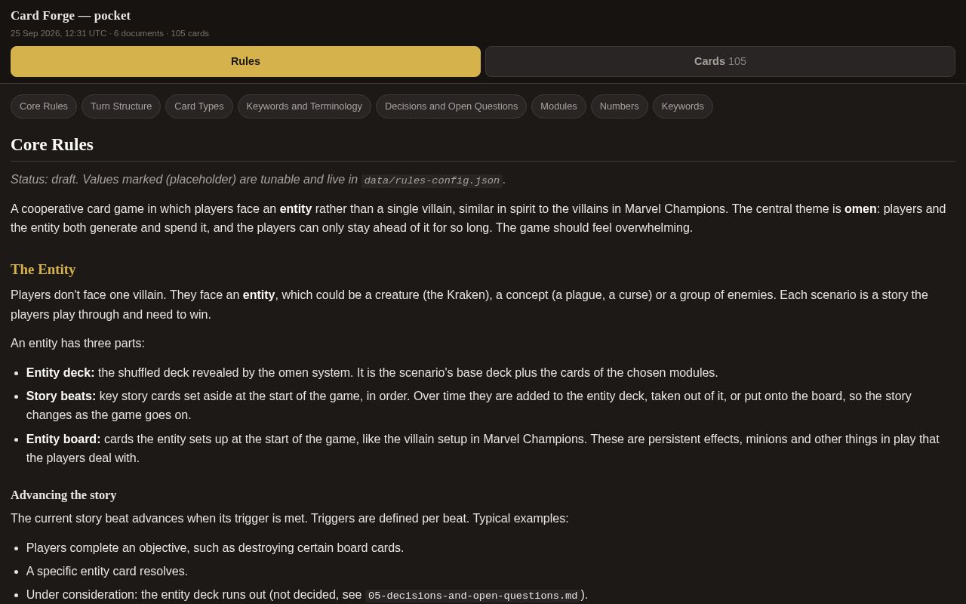The image size is (966, 604).
Task: Click the Entity board: bullet label
Action: [x=63, y=439]
